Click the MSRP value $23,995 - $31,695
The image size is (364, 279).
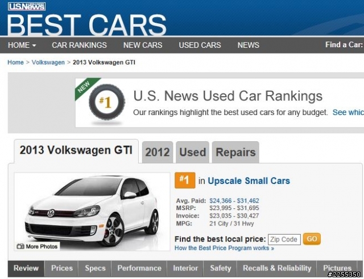click(234, 208)
